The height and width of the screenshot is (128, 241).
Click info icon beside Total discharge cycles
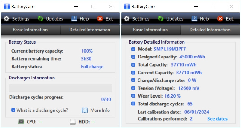tap(133, 104)
